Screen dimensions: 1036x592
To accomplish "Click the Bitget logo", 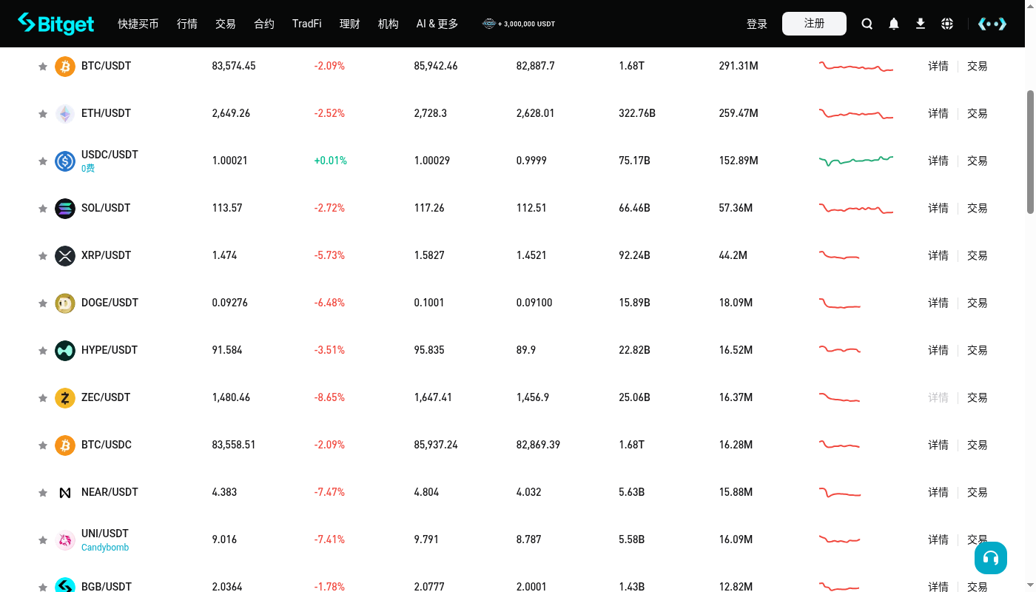I will (56, 24).
